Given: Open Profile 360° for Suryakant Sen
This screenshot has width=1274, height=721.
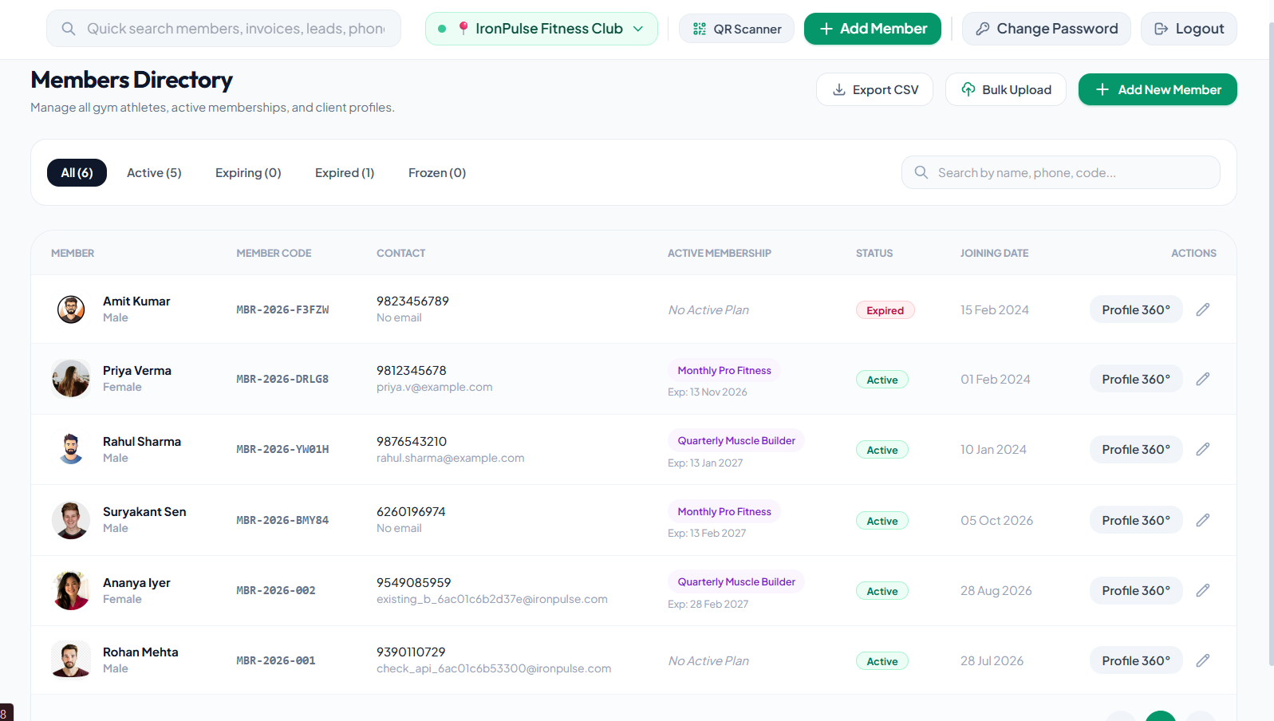Looking at the screenshot, I should [x=1136, y=520].
